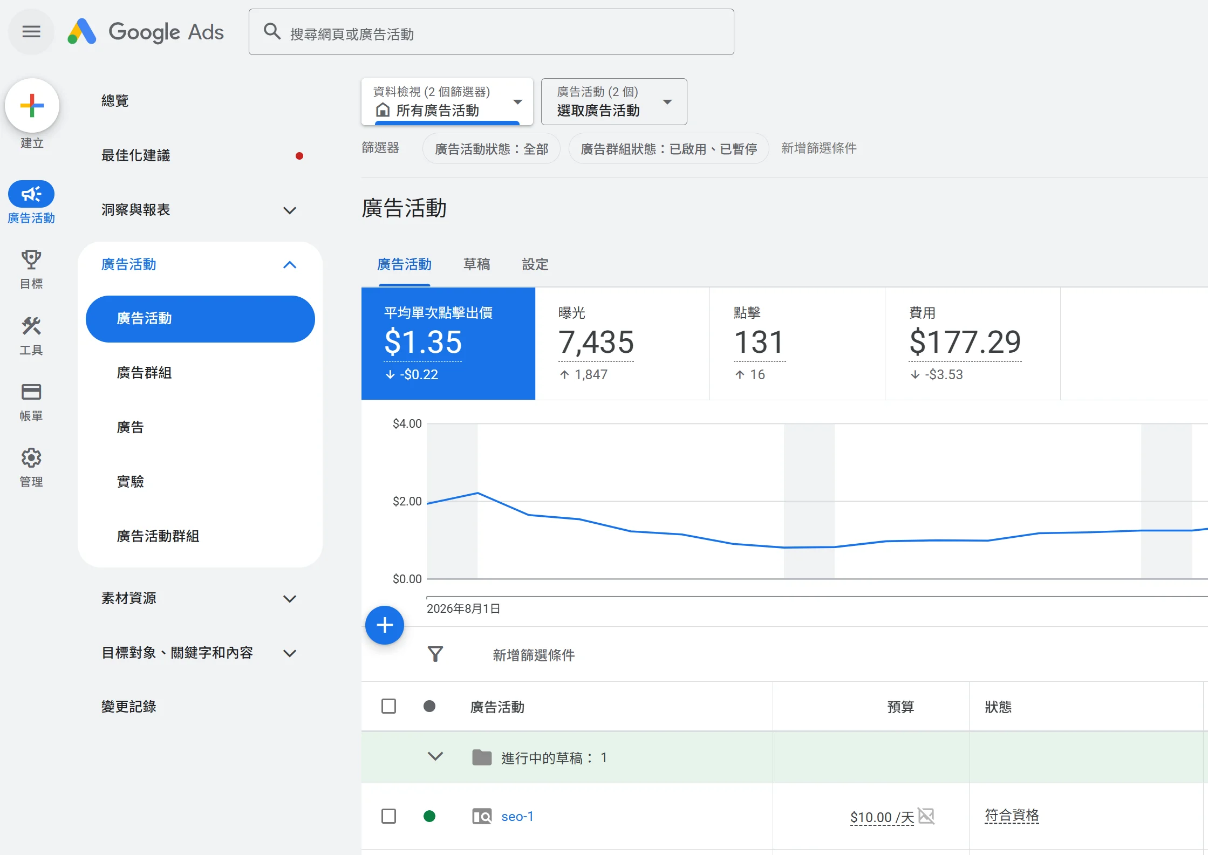This screenshot has height=855, width=1208.
Task: Click 新增篩選條件 in the top filter bar
Action: [x=819, y=148]
